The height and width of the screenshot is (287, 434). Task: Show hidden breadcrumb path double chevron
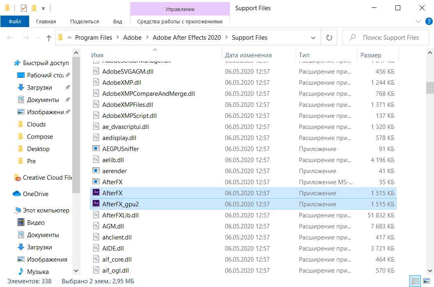pyautogui.click(x=69, y=38)
